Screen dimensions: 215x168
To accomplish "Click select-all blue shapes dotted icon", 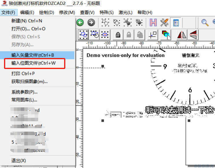I will click(83, 35).
